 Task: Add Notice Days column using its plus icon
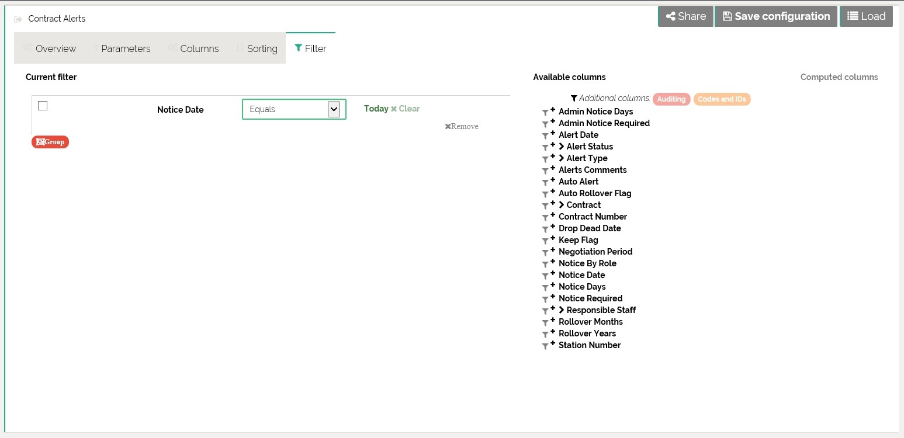[x=553, y=285]
